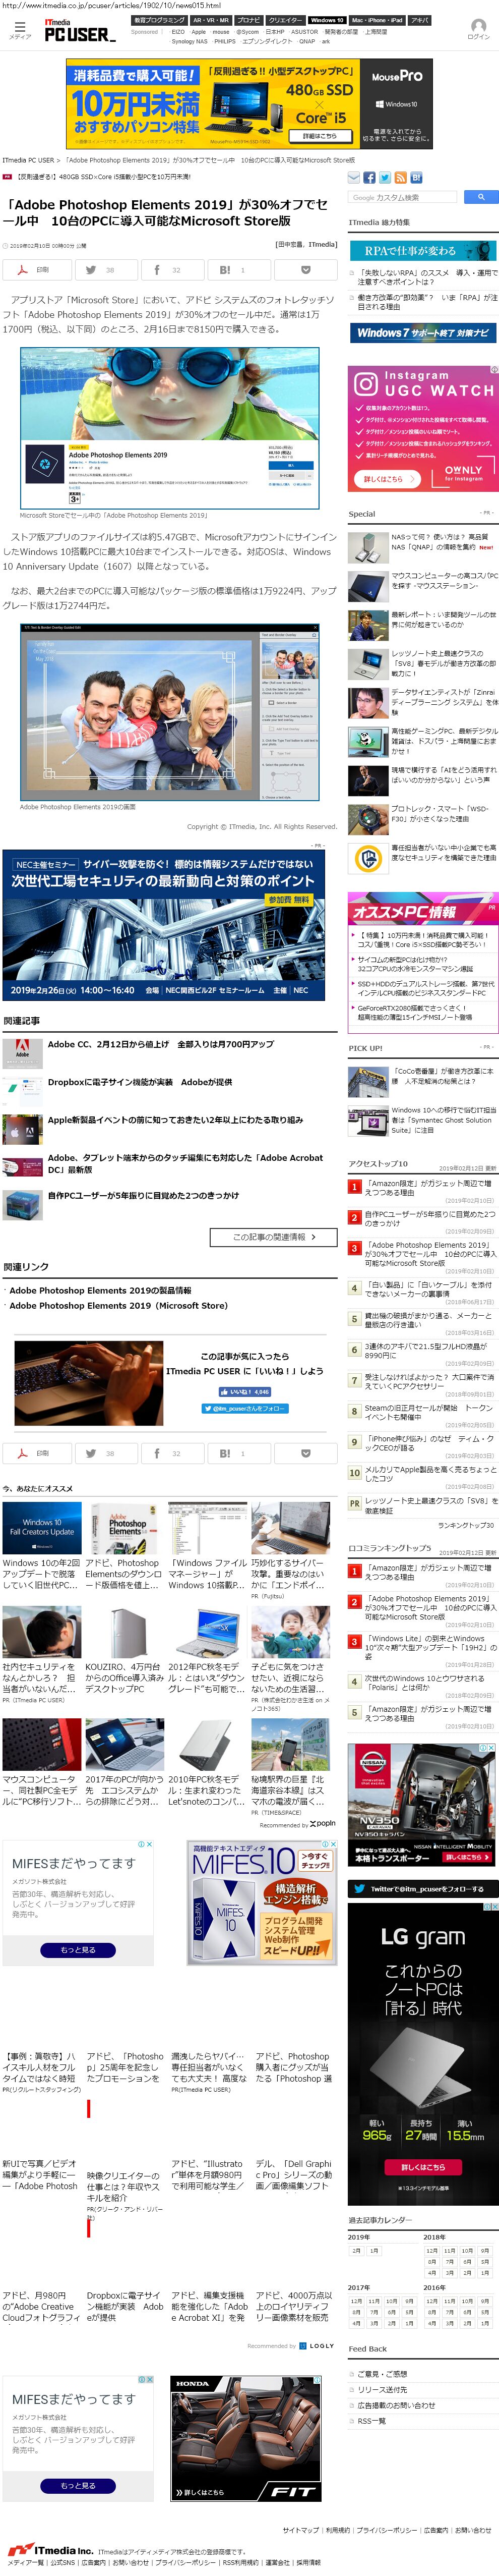Click the ITmedia PC USER breadcrumb link
This screenshot has width=499, height=2576.
(x=28, y=160)
